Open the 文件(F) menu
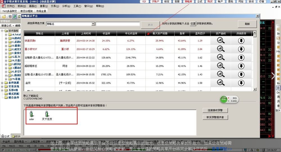The height and width of the screenshot is (152, 281). [11, 6]
